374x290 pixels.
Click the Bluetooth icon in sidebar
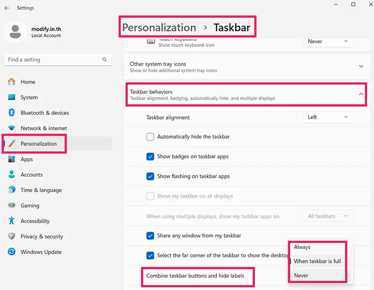click(x=11, y=112)
